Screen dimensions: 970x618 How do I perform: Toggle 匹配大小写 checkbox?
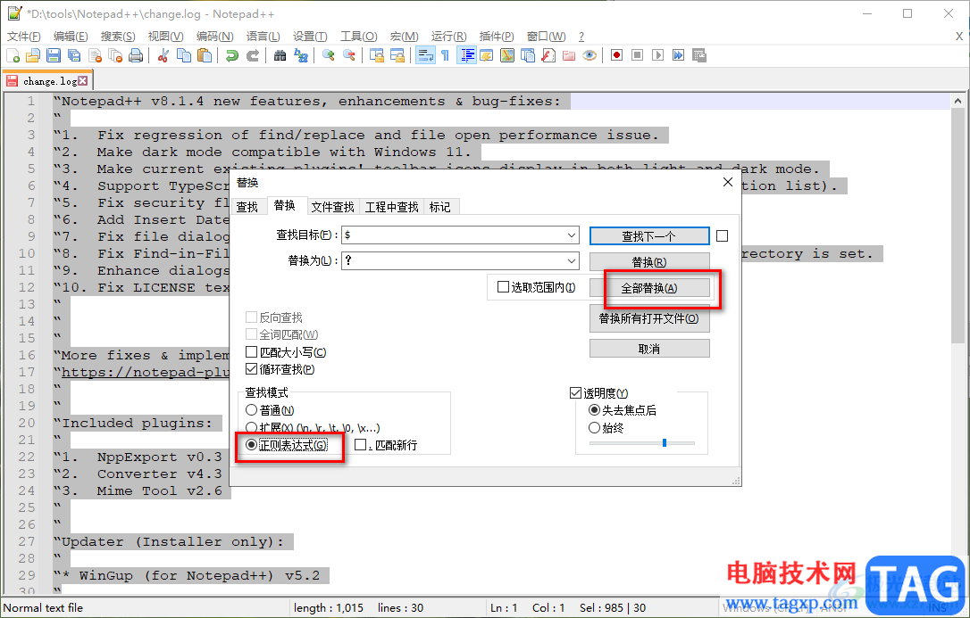[x=251, y=352]
